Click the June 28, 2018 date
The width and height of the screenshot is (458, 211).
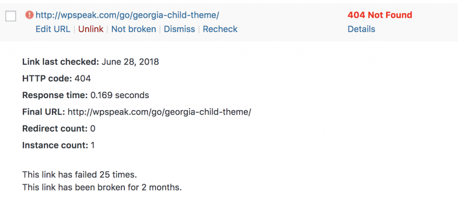coord(130,62)
